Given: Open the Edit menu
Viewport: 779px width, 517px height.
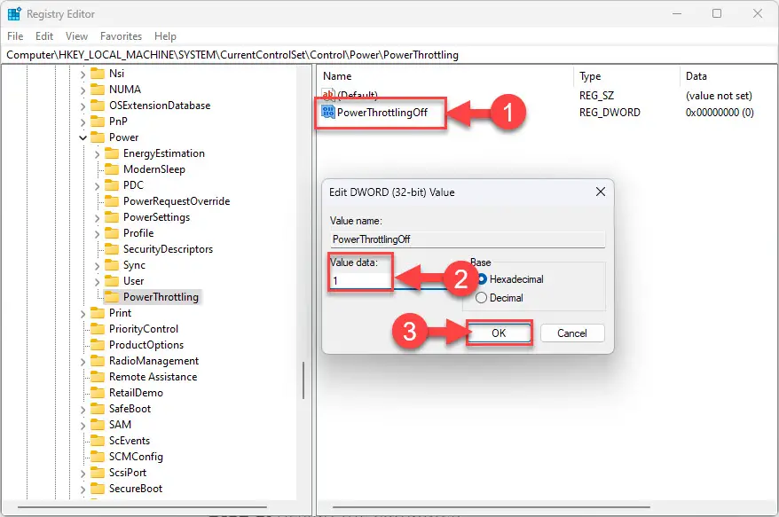Looking at the screenshot, I should pos(44,36).
